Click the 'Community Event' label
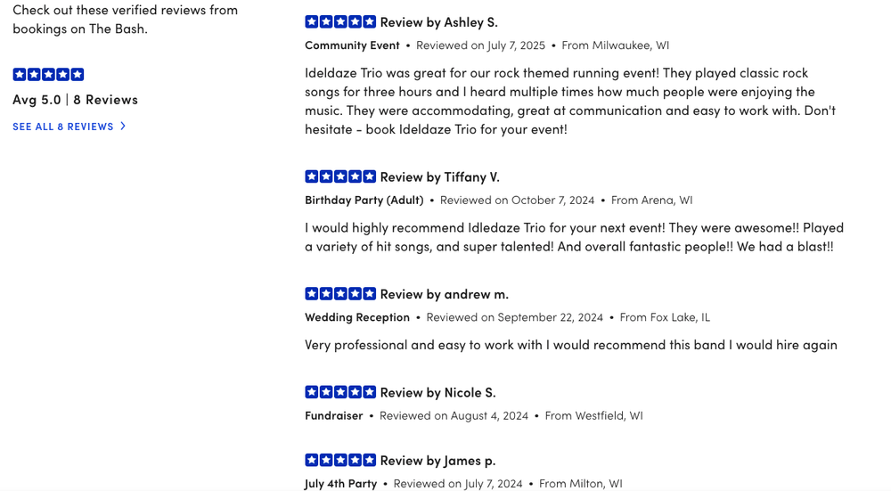Screen dimensions: 891x491 [352, 45]
